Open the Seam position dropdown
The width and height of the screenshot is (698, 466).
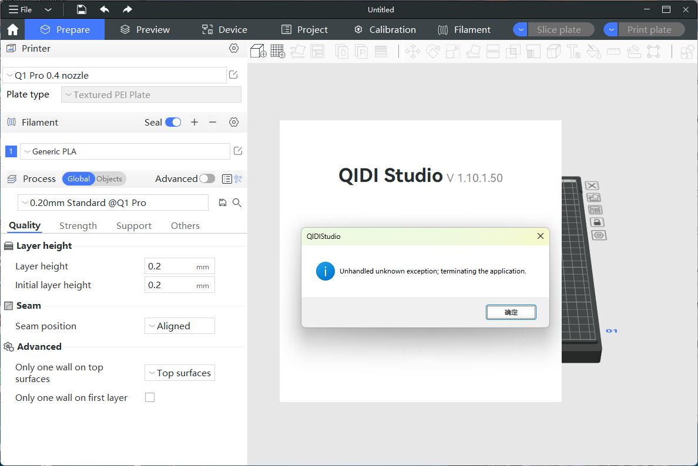click(x=179, y=326)
